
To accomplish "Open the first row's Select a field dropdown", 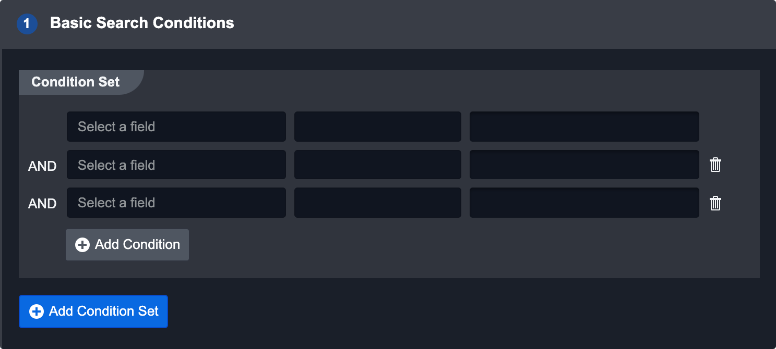I will click(x=176, y=127).
